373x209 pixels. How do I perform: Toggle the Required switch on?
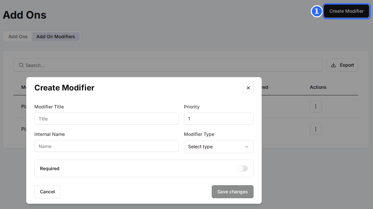coord(243,169)
